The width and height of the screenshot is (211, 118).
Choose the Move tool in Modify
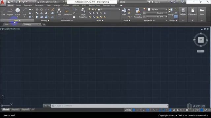point(37,10)
